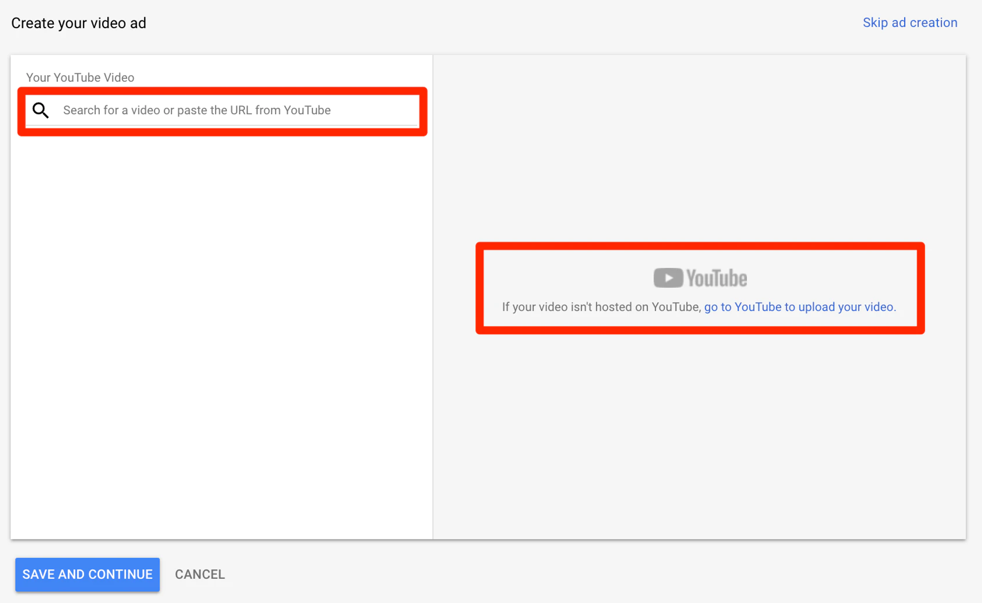Click the 'Your YouTube Video' label
The image size is (982, 603).
pos(80,77)
